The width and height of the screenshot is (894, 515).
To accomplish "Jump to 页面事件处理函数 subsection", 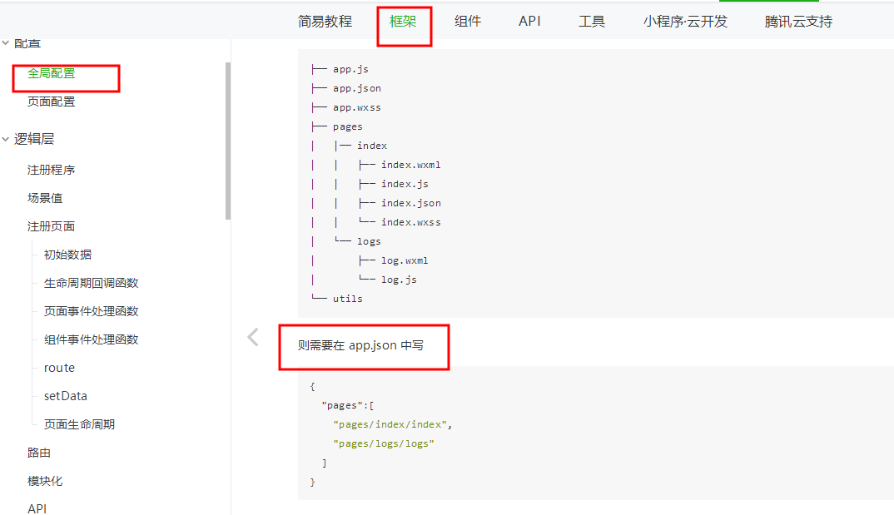I will (x=92, y=311).
